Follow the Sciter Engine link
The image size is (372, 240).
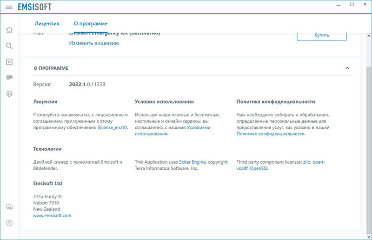tap(192, 162)
